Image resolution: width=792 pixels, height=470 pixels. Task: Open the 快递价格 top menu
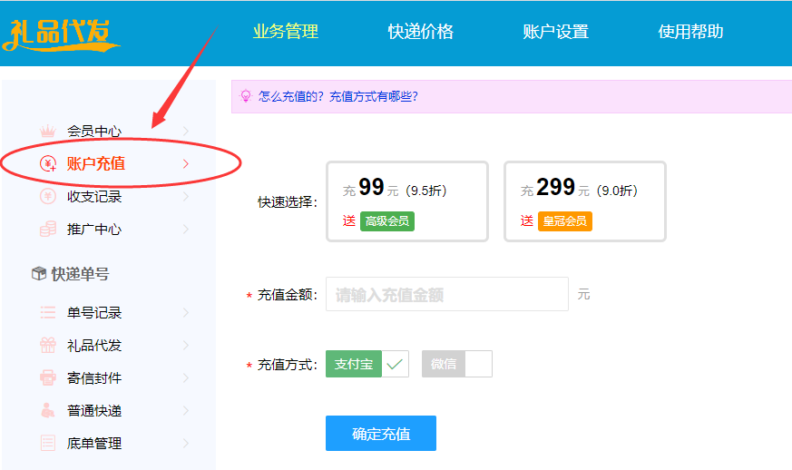[x=421, y=32]
